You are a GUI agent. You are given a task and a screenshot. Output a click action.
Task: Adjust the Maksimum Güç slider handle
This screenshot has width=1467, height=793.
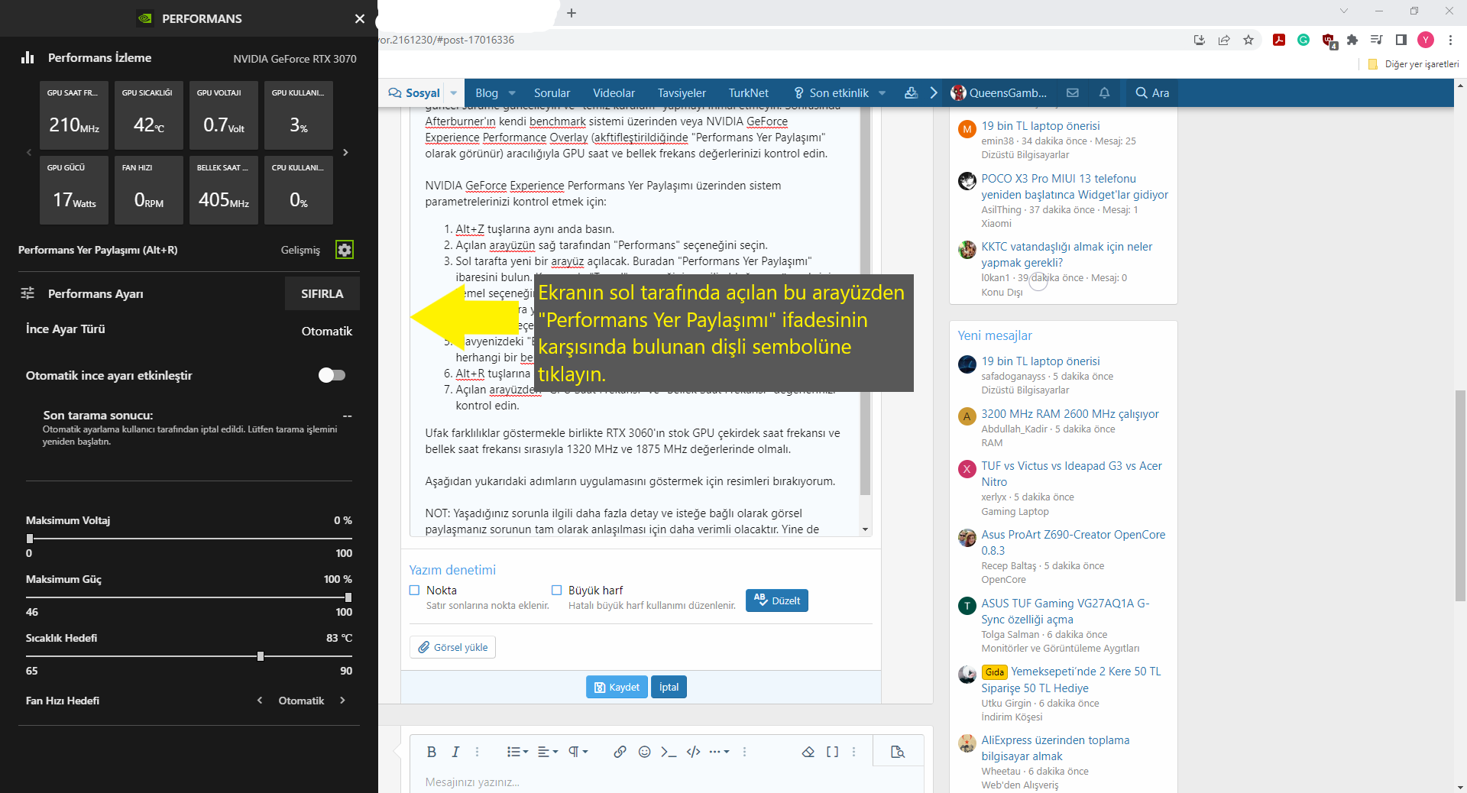pos(348,597)
